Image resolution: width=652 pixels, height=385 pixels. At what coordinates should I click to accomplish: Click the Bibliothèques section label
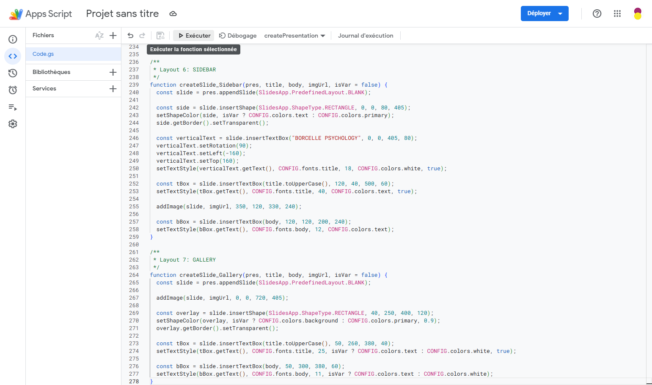coord(52,72)
